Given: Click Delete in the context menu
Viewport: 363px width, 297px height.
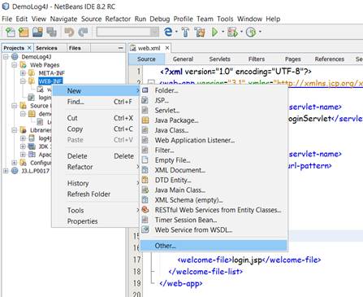Looking at the screenshot, I should (95, 156).
